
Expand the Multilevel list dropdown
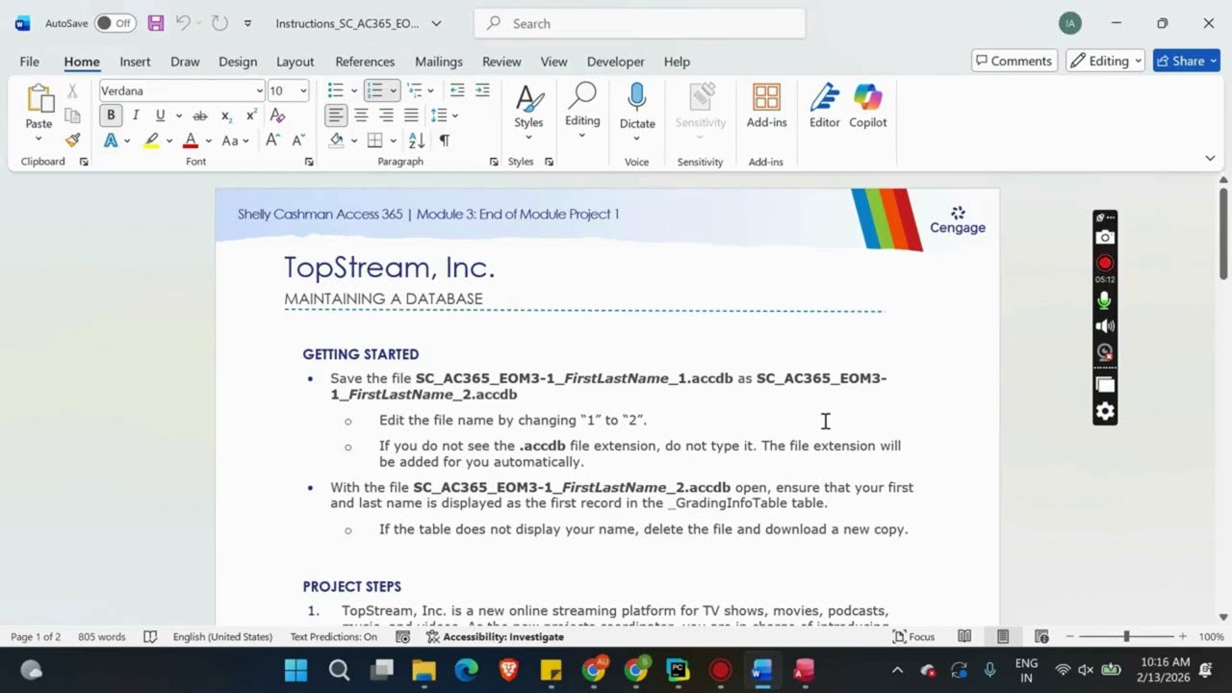[430, 90]
